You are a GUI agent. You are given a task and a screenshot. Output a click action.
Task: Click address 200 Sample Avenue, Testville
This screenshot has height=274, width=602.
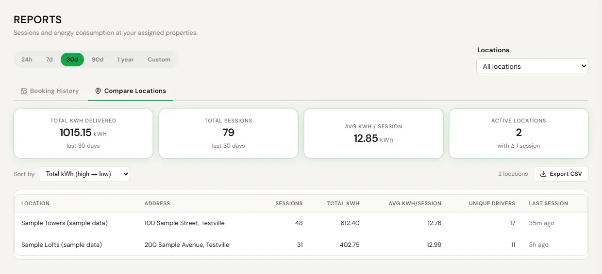tap(187, 245)
